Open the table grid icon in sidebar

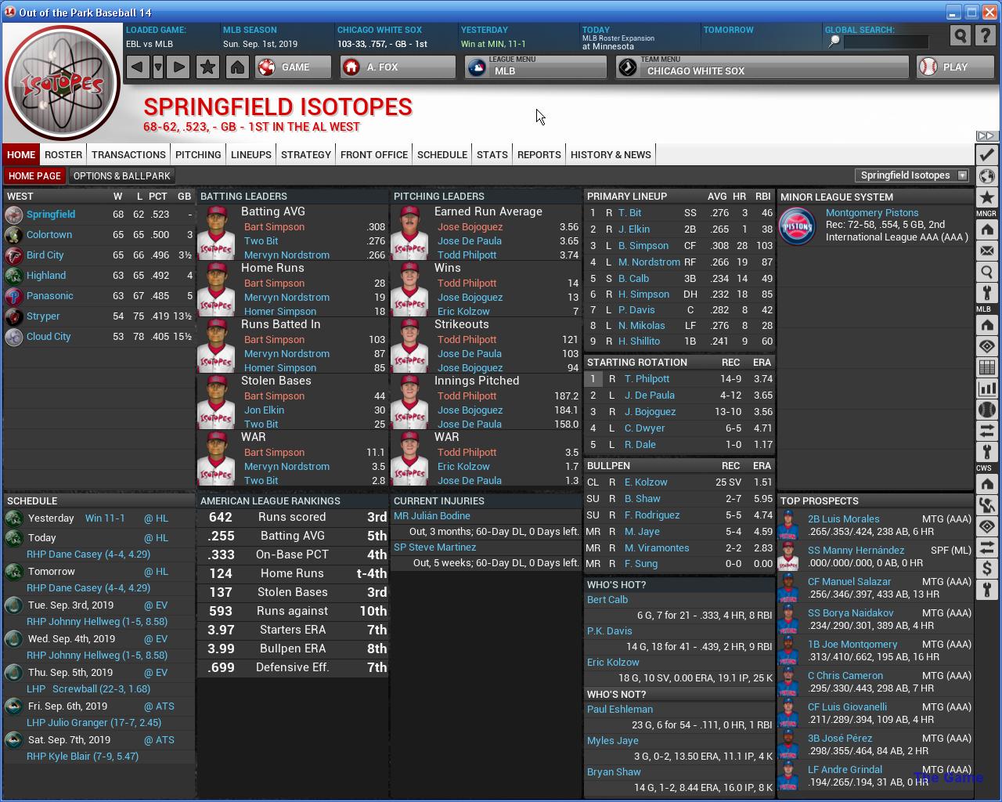point(986,367)
